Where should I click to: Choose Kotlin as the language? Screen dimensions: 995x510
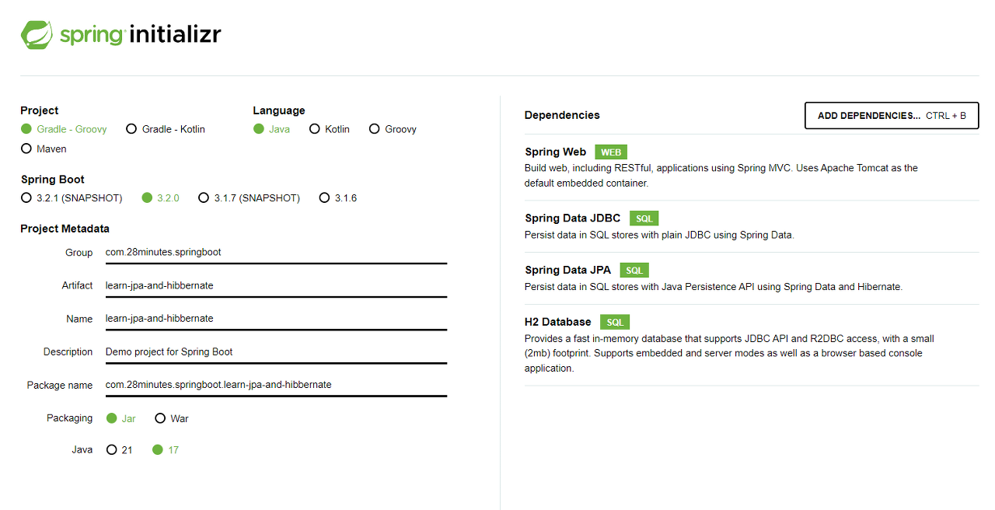315,129
